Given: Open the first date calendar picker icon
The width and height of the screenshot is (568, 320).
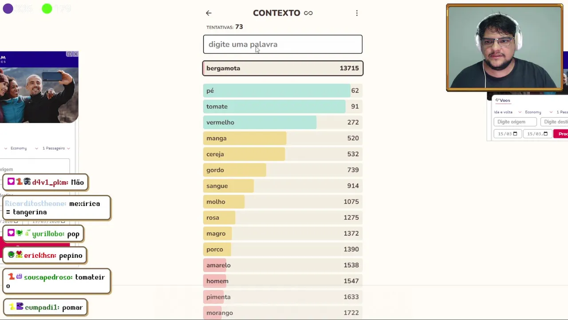Looking at the screenshot, I should click(515, 134).
